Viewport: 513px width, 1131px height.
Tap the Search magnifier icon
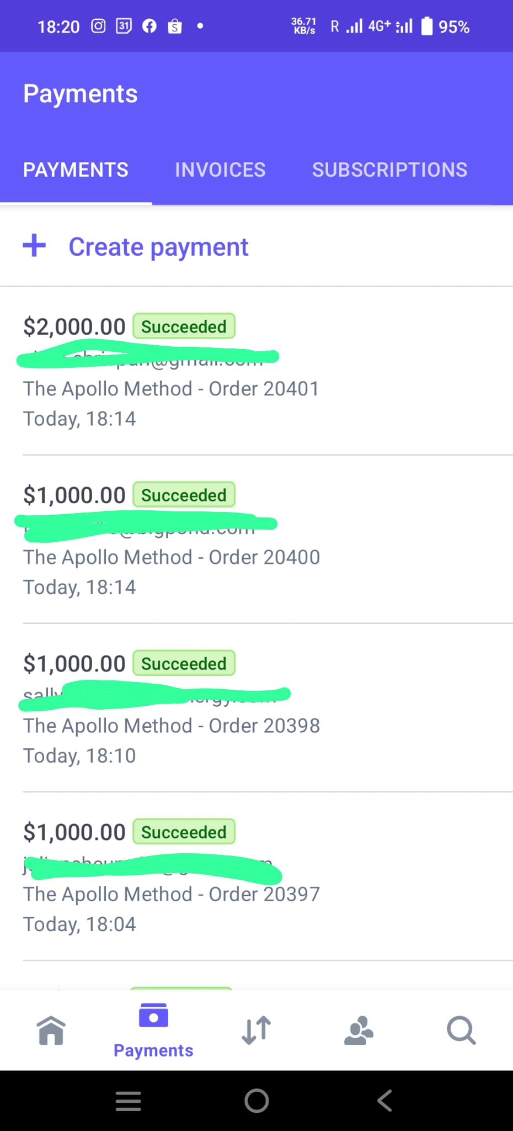461,1030
